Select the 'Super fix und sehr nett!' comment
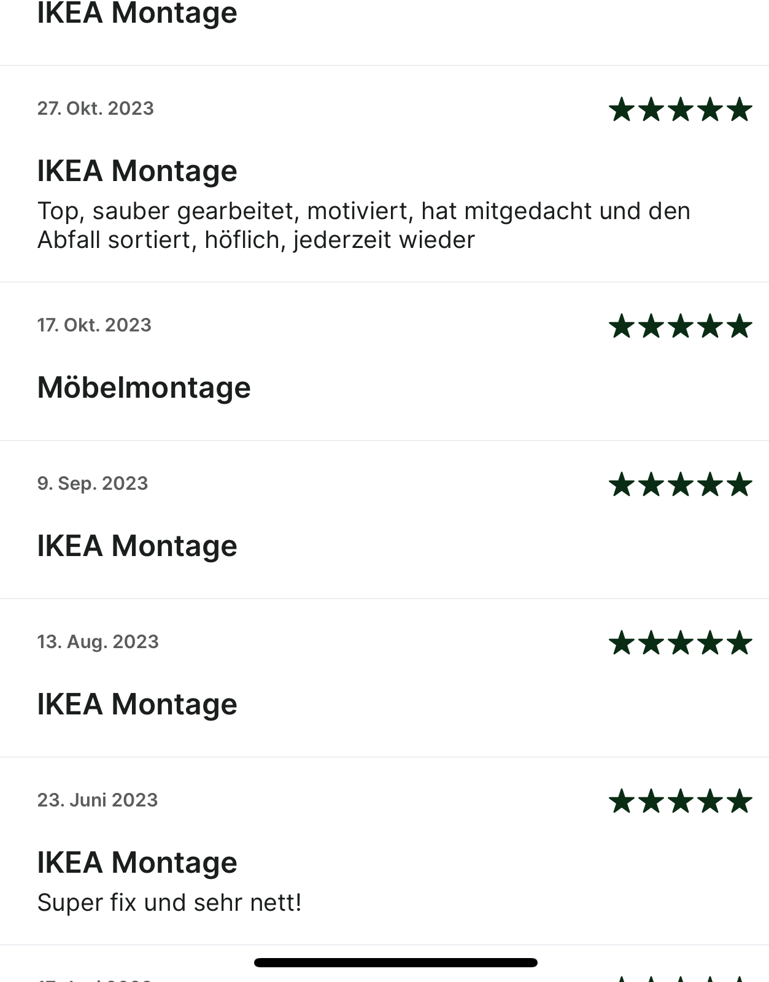This screenshot has height=982, width=769. (x=169, y=903)
